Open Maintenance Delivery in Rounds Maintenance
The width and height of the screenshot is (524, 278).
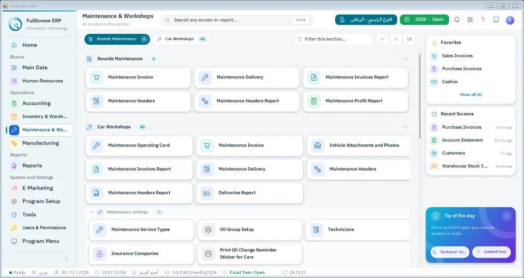247,77
